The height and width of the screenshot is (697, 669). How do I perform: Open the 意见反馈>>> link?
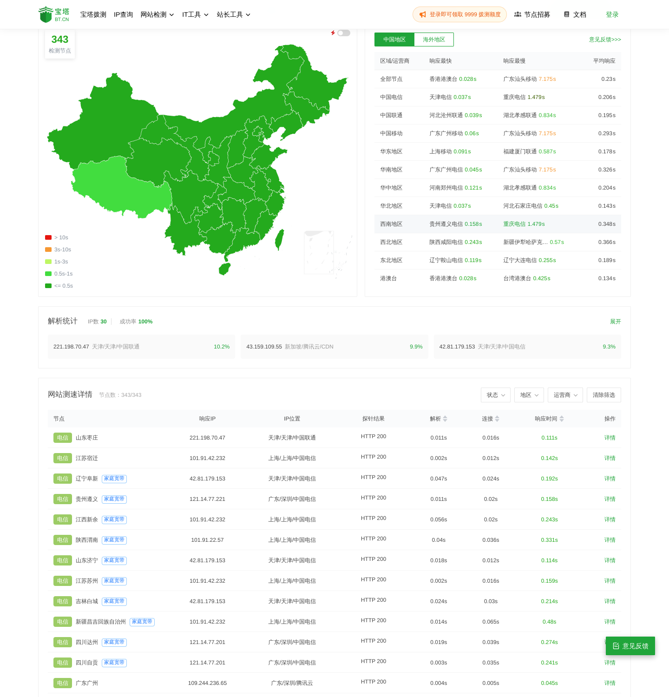click(x=605, y=39)
